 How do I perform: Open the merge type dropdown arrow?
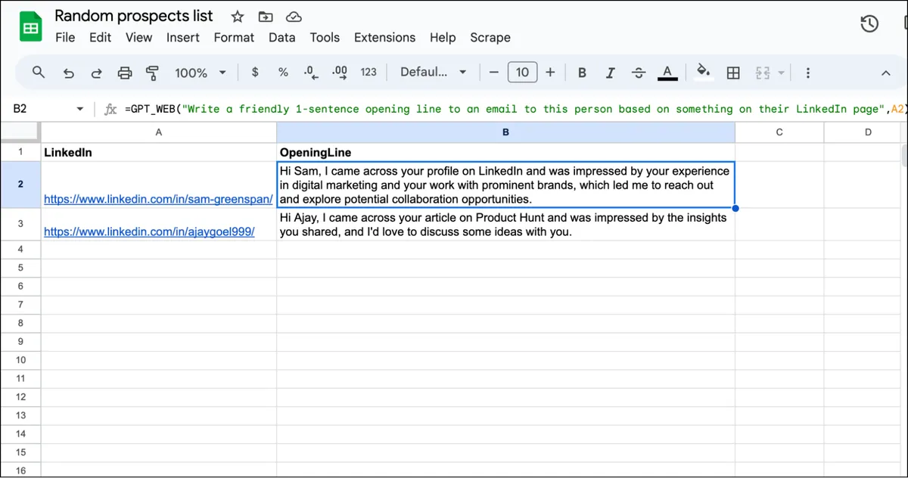tap(781, 73)
